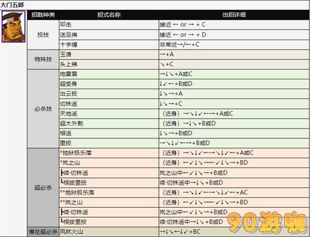Click the single-asterisk *地狱极乐落 name
Image resolution: width=310 pixels, height=237 pixels.
[x=76, y=153]
